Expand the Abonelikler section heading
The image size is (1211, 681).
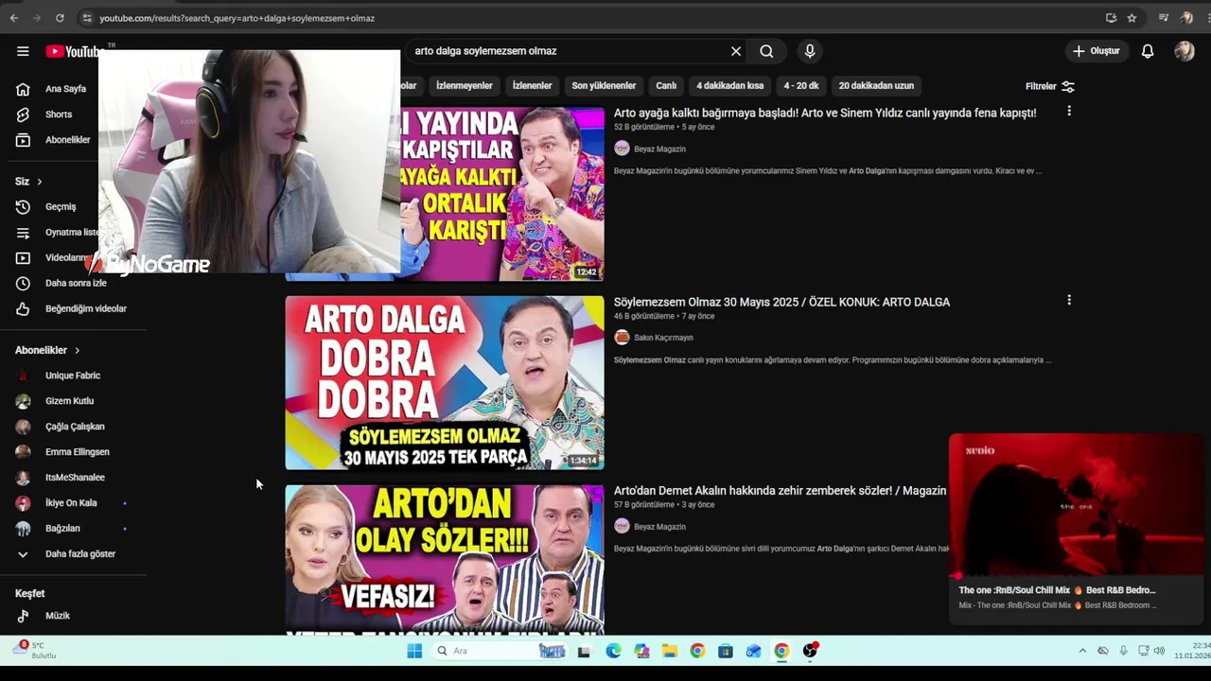[x=47, y=350]
